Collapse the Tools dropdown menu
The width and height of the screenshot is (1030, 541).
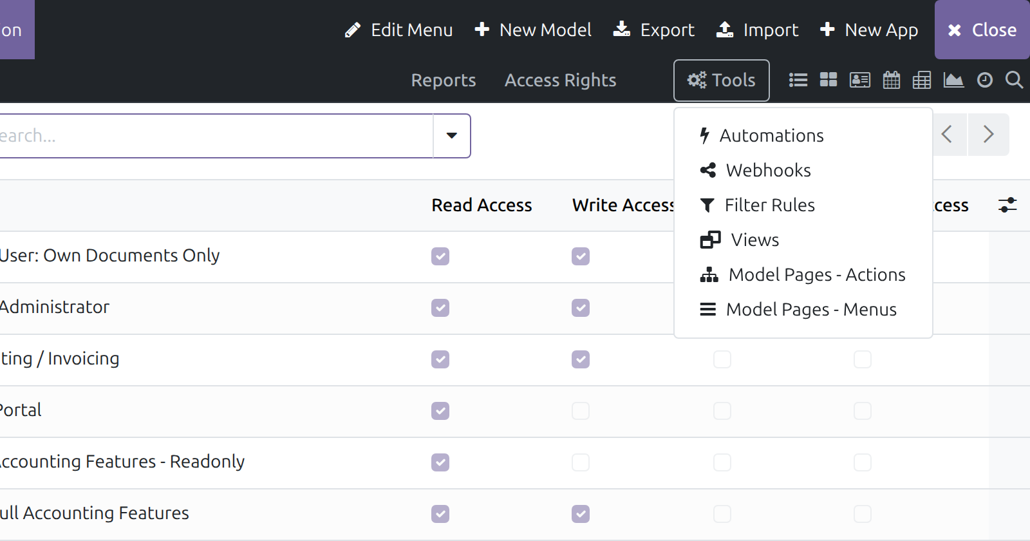point(722,81)
